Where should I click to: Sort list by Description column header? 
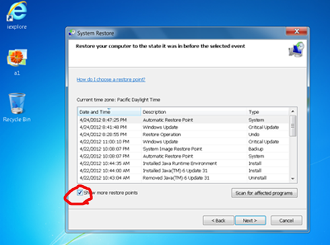[194, 112]
